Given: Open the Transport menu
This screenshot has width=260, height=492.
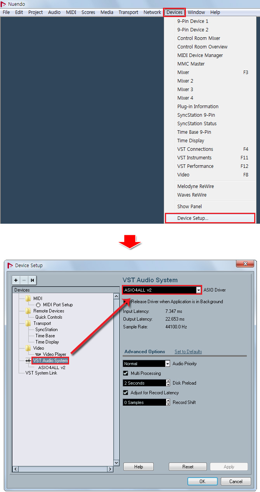Looking at the screenshot, I should [x=128, y=12].
